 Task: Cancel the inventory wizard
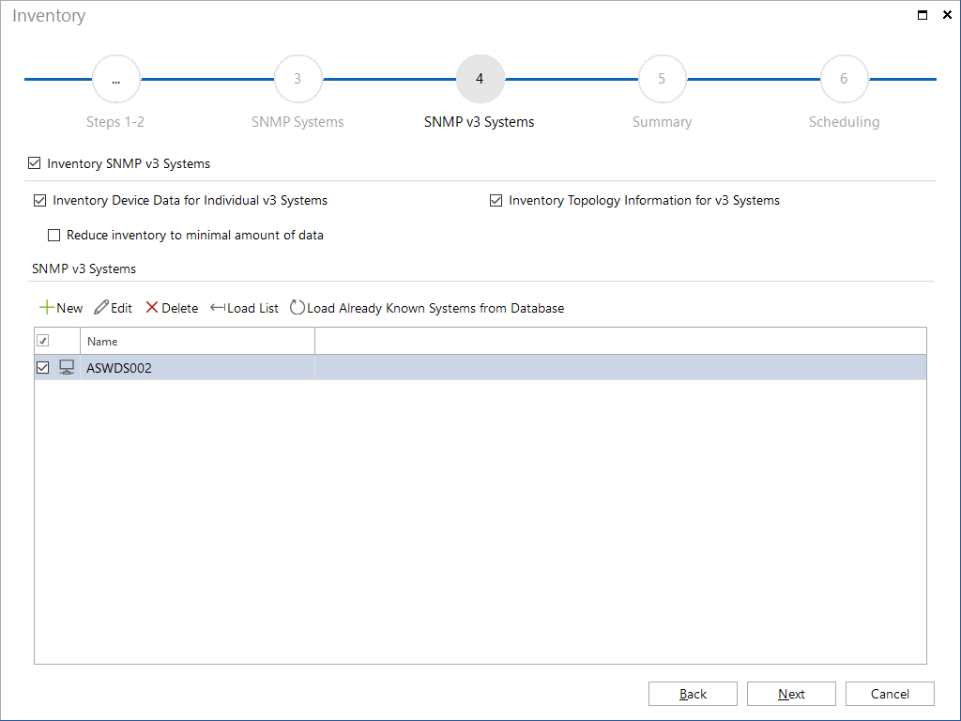(890, 694)
